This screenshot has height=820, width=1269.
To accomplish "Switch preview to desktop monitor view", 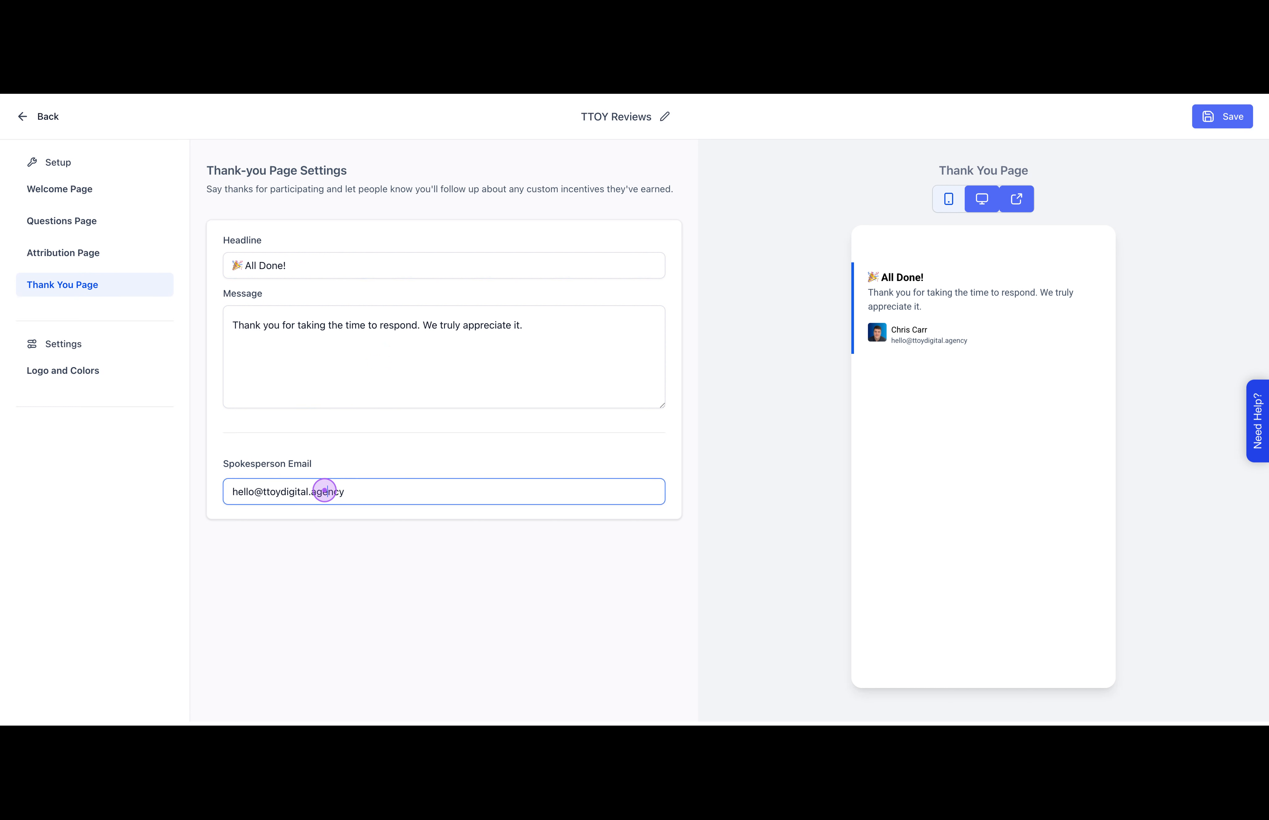I will (982, 199).
